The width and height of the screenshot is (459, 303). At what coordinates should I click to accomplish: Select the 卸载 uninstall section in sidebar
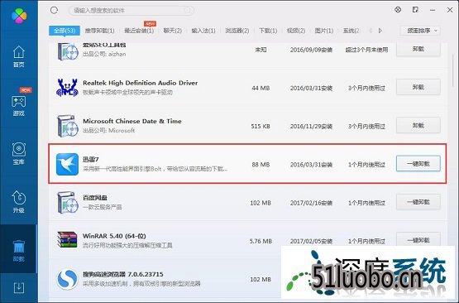pos(19,250)
